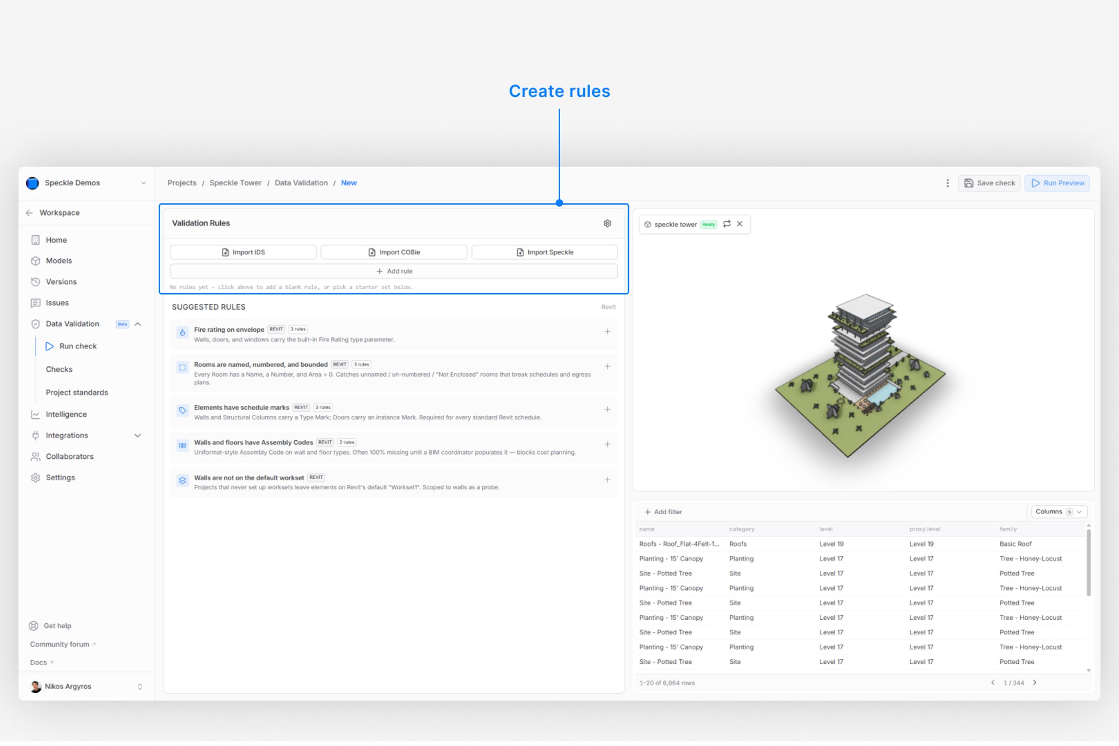Add Rooms are named, numbered, bounded rules

[x=607, y=367]
